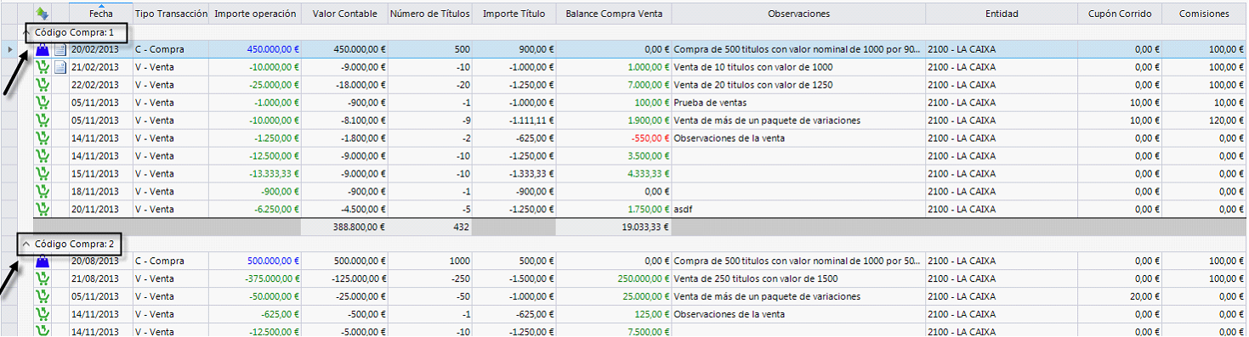This screenshot has width=1249, height=337.
Task: Click the 'Prueba de ventas' observation cell
Action: [798, 103]
